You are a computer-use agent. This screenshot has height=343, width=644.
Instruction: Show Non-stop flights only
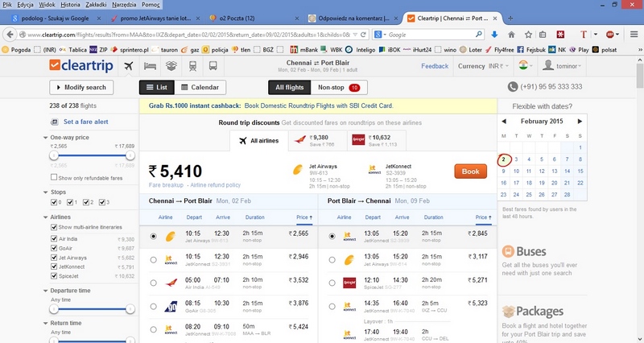point(339,88)
